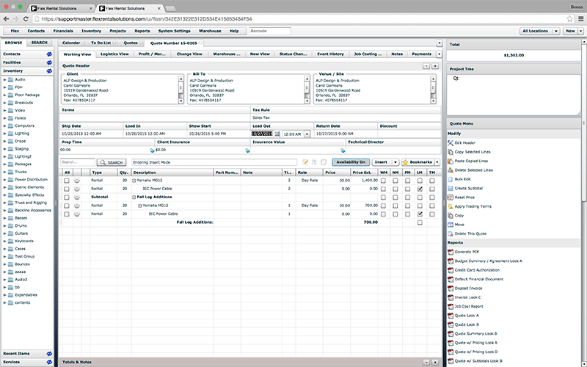Expand the Truss and Rigging folder
Viewport: 587px width, 367px height.
point(4,203)
